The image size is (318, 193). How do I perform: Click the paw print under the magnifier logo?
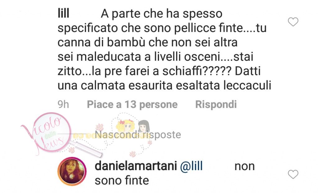click(71, 150)
